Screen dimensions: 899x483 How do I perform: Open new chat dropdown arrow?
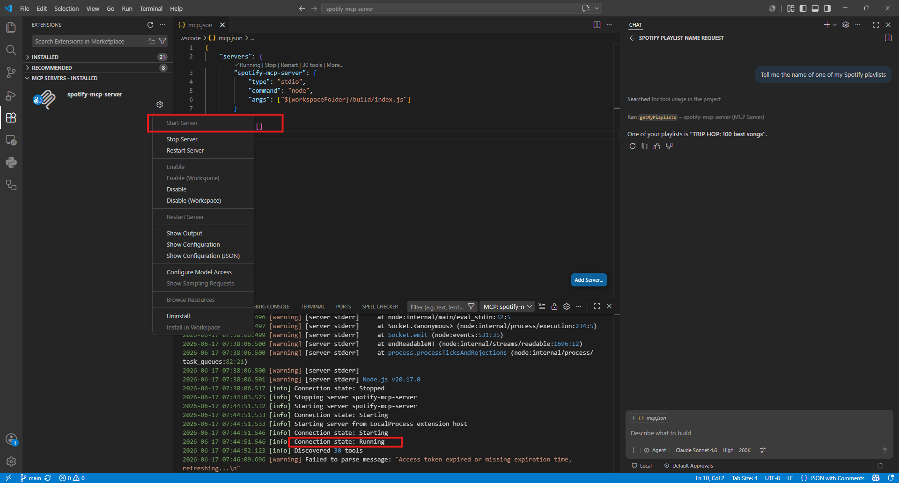point(835,25)
